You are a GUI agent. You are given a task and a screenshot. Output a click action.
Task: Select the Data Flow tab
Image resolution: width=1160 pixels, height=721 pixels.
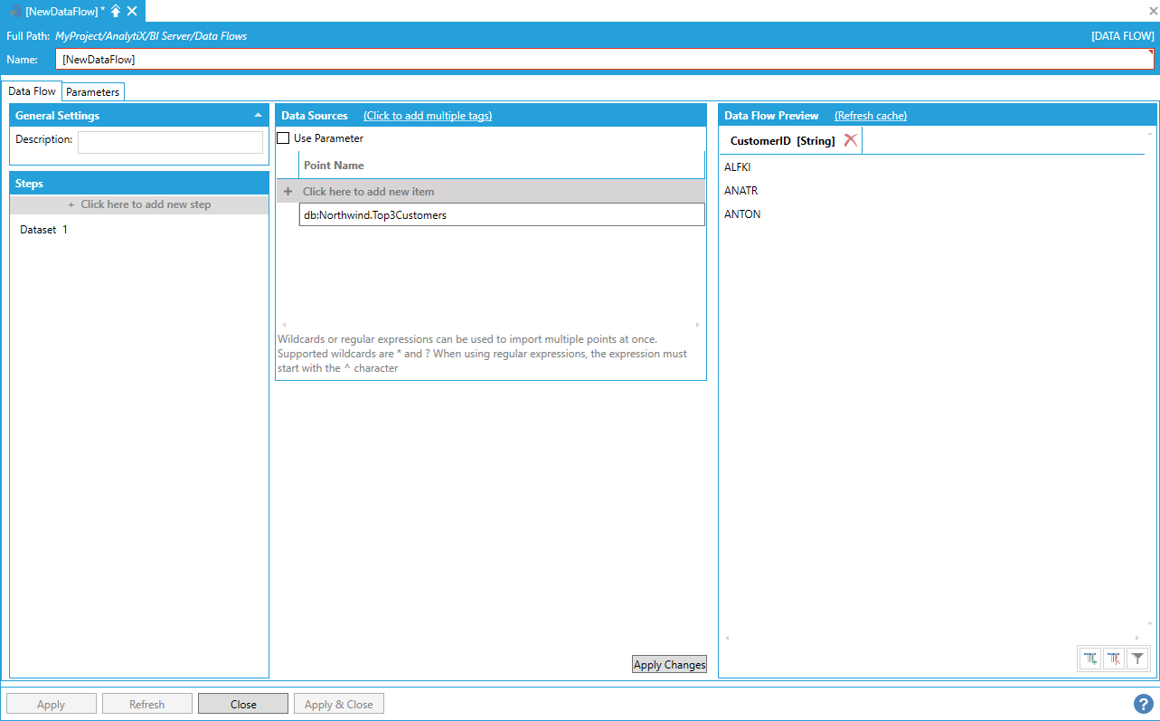32,91
